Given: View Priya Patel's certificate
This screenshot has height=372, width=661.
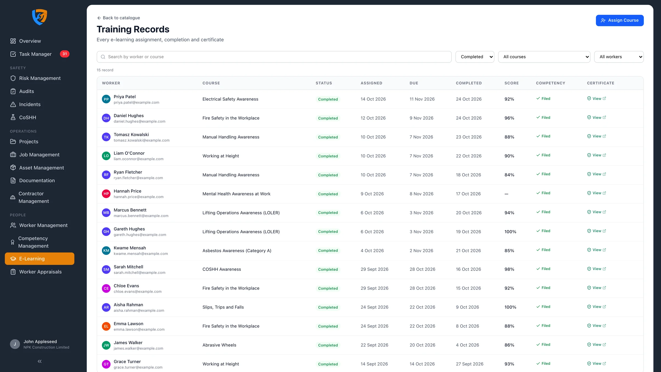Looking at the screenshot, I should pyautogui.click(x=597, y=99).
